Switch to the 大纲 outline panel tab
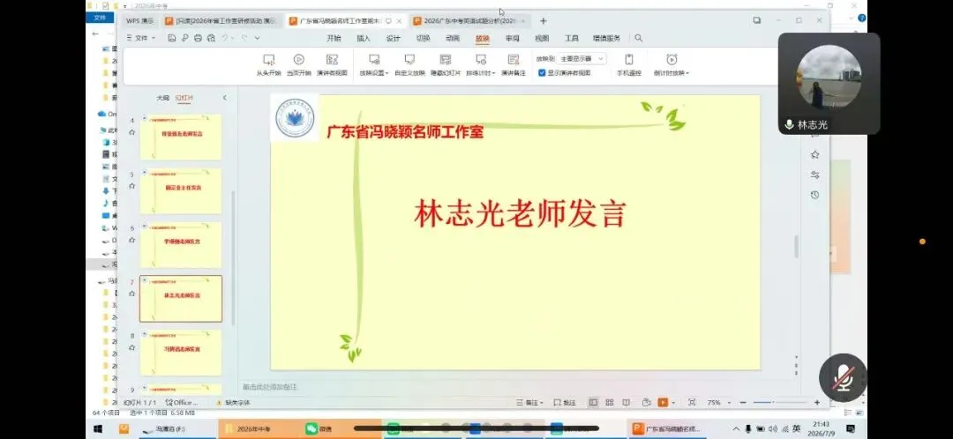The width and height of the screenshot is (953, 439). point(163,98)
